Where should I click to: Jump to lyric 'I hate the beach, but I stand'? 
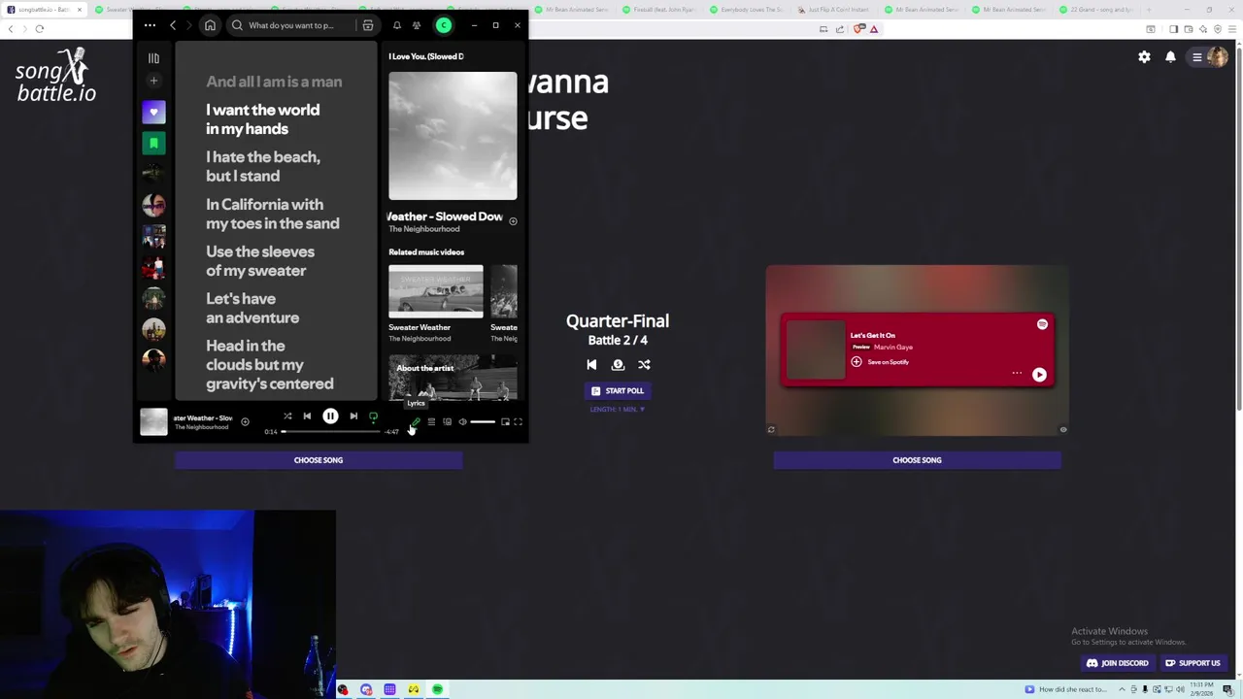[263, 166]
